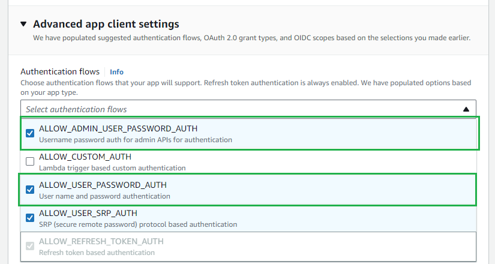Close the dropdown using the up-arrow icon

click(466, 109)
